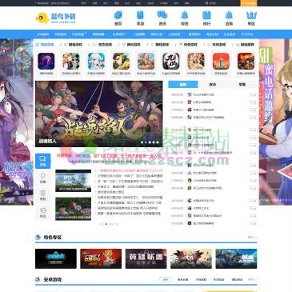Select the lightbulb 攻略 sidebar icon
The image size is (292, 292).
coord(43,178)
